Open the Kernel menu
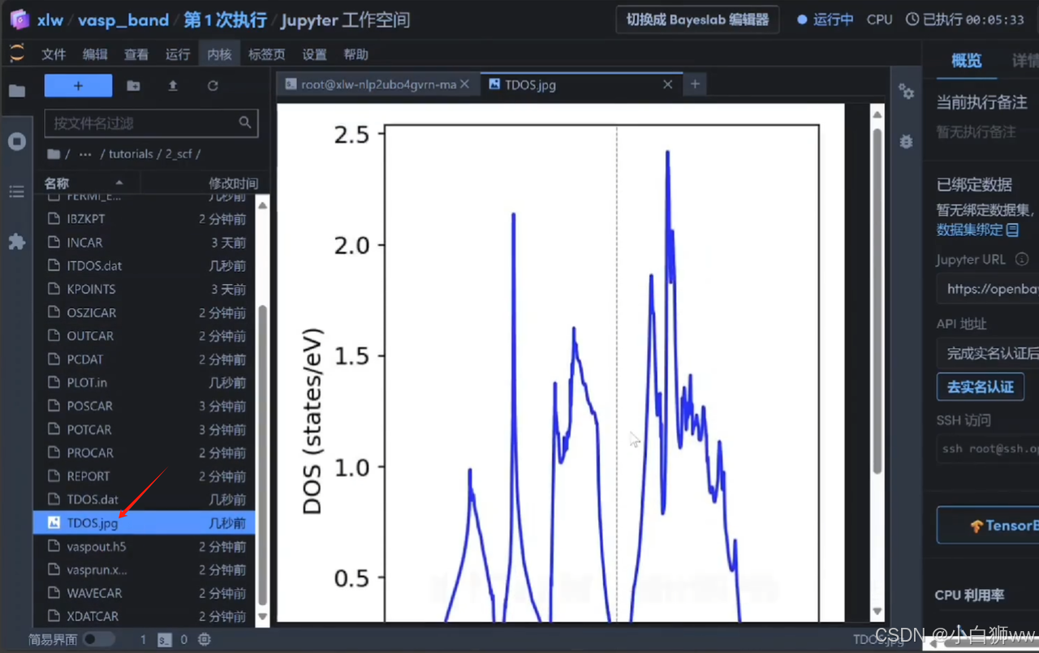This screenshot has width=1039, height=653. 219,54
